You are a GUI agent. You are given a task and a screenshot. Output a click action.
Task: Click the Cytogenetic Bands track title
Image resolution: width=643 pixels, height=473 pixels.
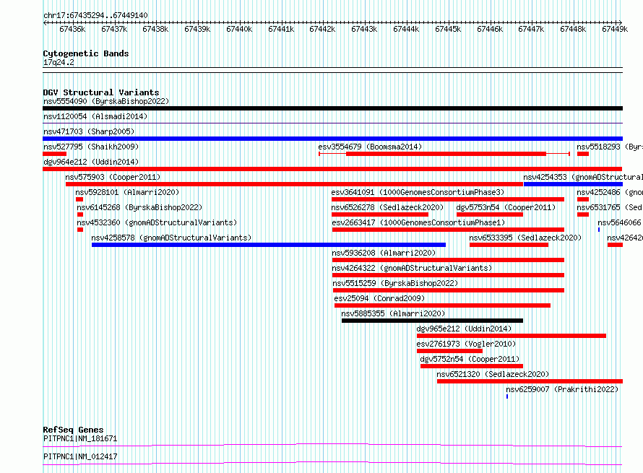86,53
